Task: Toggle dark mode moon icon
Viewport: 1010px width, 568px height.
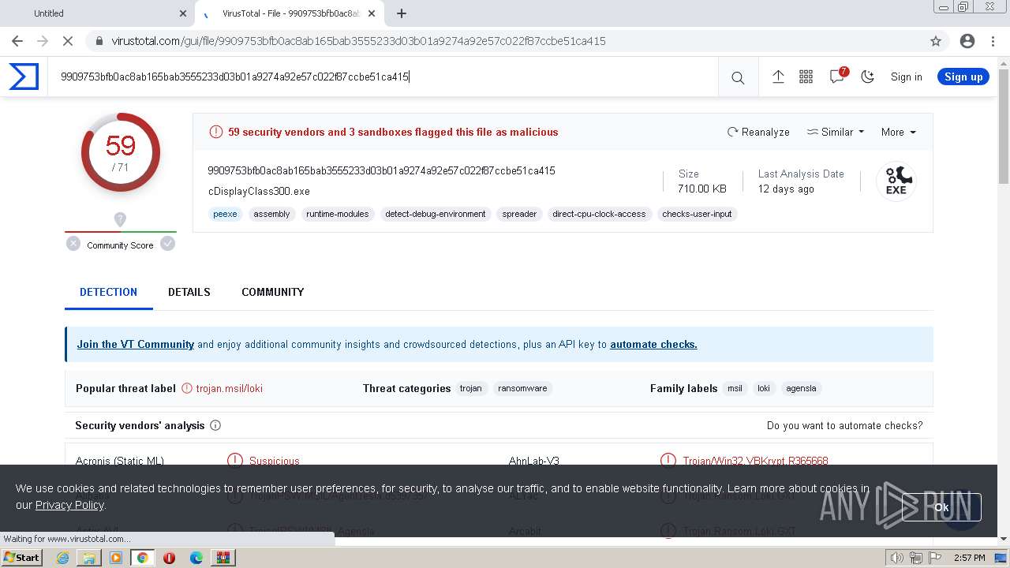Action: [868, 77]
